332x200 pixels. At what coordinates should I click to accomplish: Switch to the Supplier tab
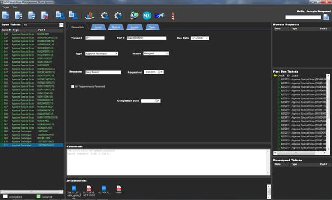point(134,27)
